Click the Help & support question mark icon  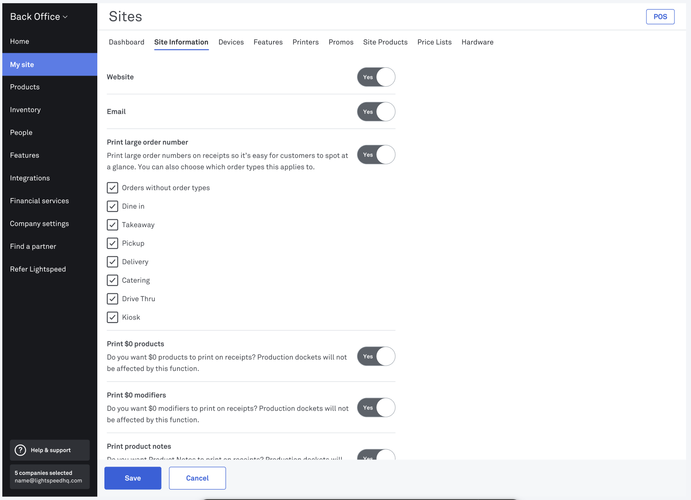click(20, 450)
